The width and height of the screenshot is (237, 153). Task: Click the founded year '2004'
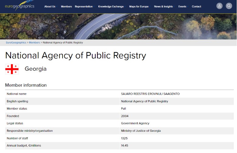pyautogui.click(x=125, y=116)
